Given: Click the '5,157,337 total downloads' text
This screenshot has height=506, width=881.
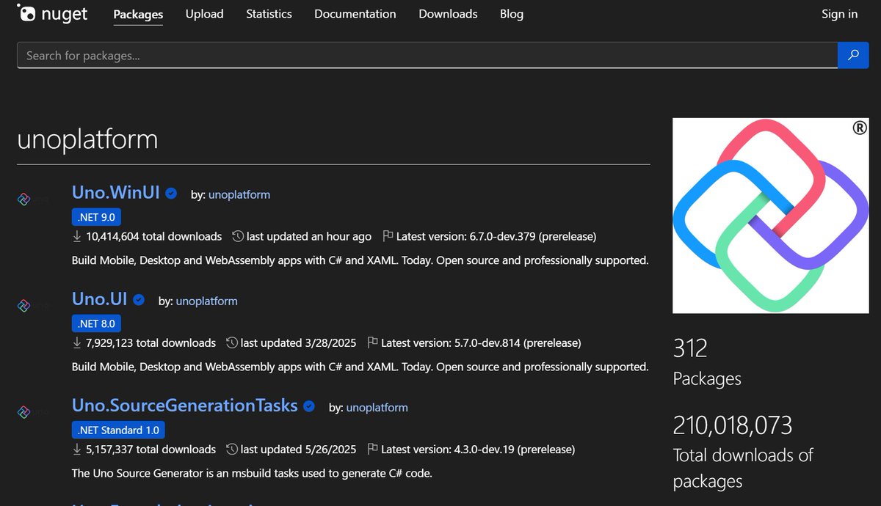Looking at the screenshot, I should pos(151,449).
